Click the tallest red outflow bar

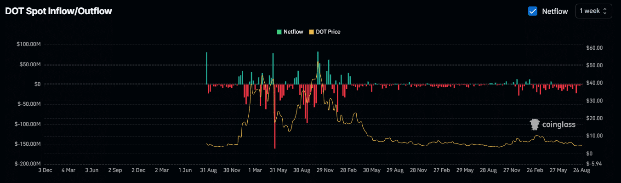click(x=275, y=116)
